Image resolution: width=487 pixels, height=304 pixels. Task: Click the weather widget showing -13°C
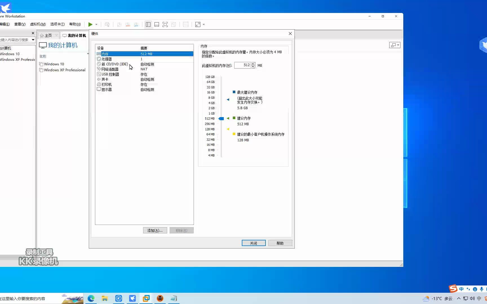tap(437, 298)
